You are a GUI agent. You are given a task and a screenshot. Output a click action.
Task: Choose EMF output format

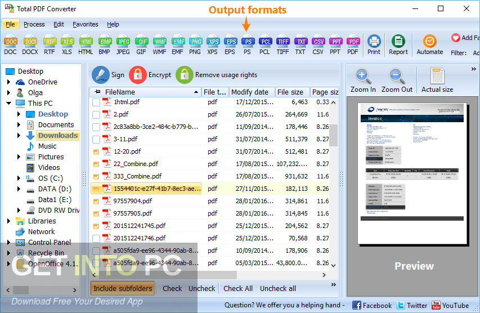pyautogui.click(x=178, y=46)
